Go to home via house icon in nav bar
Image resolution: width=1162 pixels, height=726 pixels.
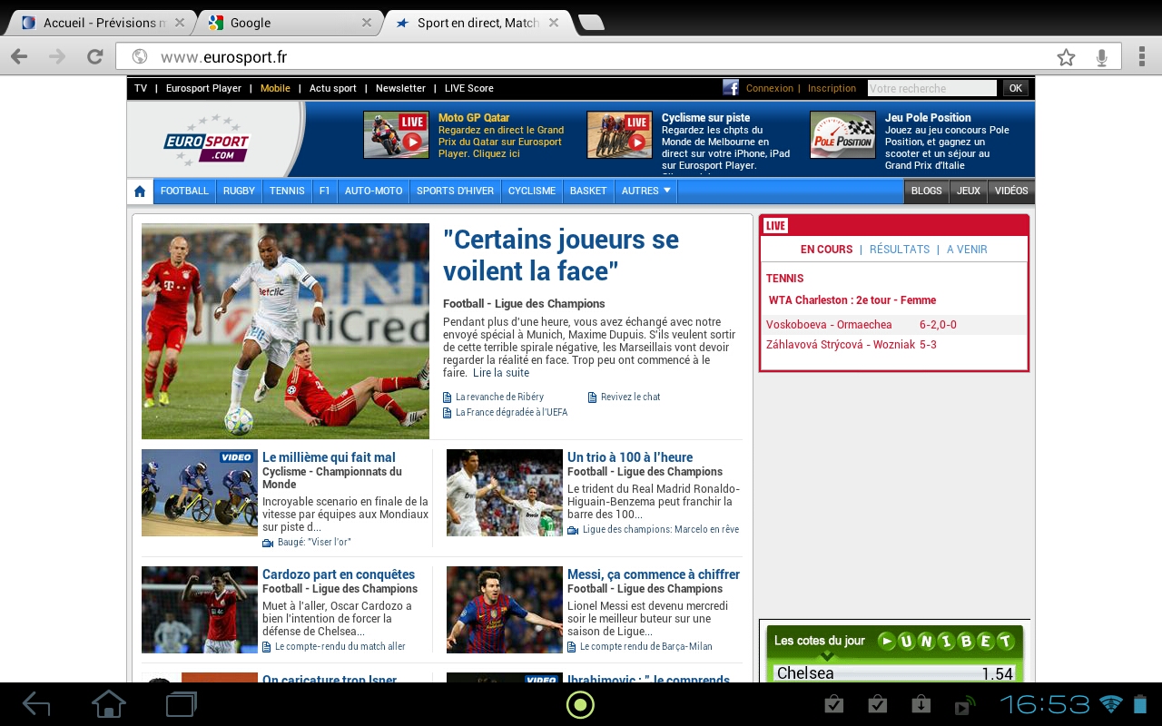click(140, 191)
